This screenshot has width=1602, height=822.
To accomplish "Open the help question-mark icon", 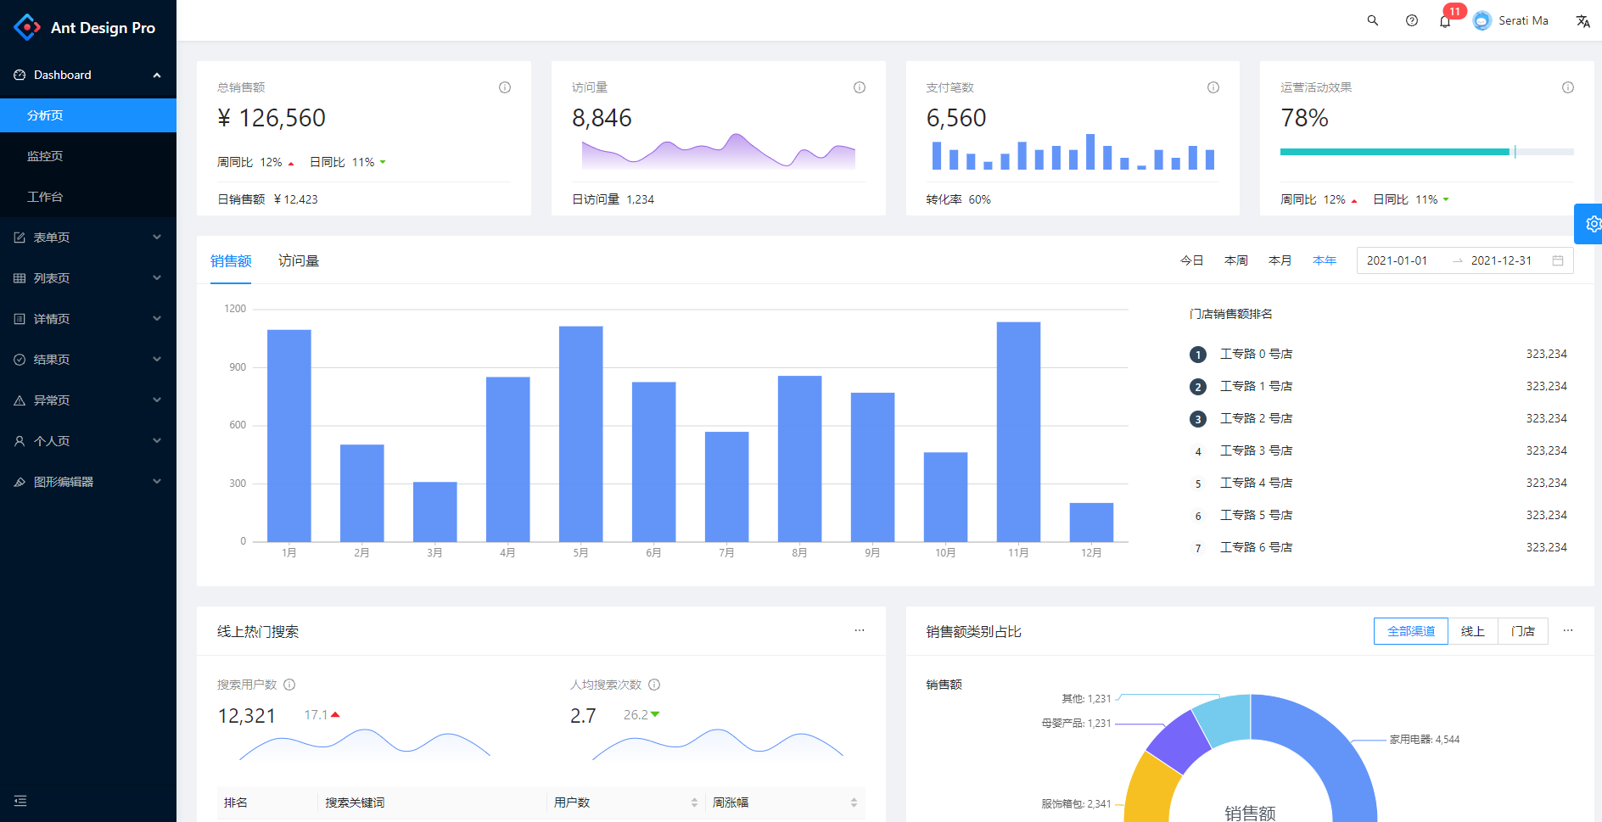I will click(x=1411, y=20).
